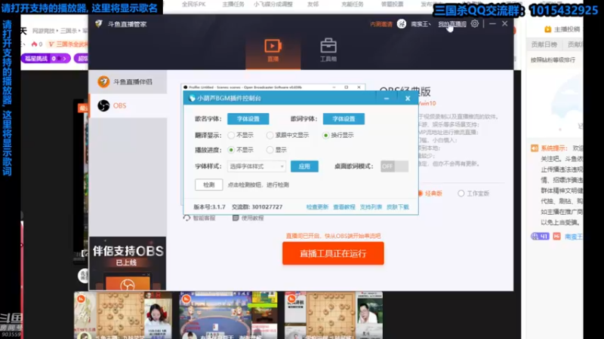604x339 pixels.
Task: Click 全民乐PK in top navigation
Action: [194, 5]
